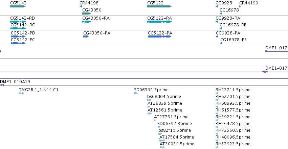Click EST SD06392.3prime label

point(175,124)
